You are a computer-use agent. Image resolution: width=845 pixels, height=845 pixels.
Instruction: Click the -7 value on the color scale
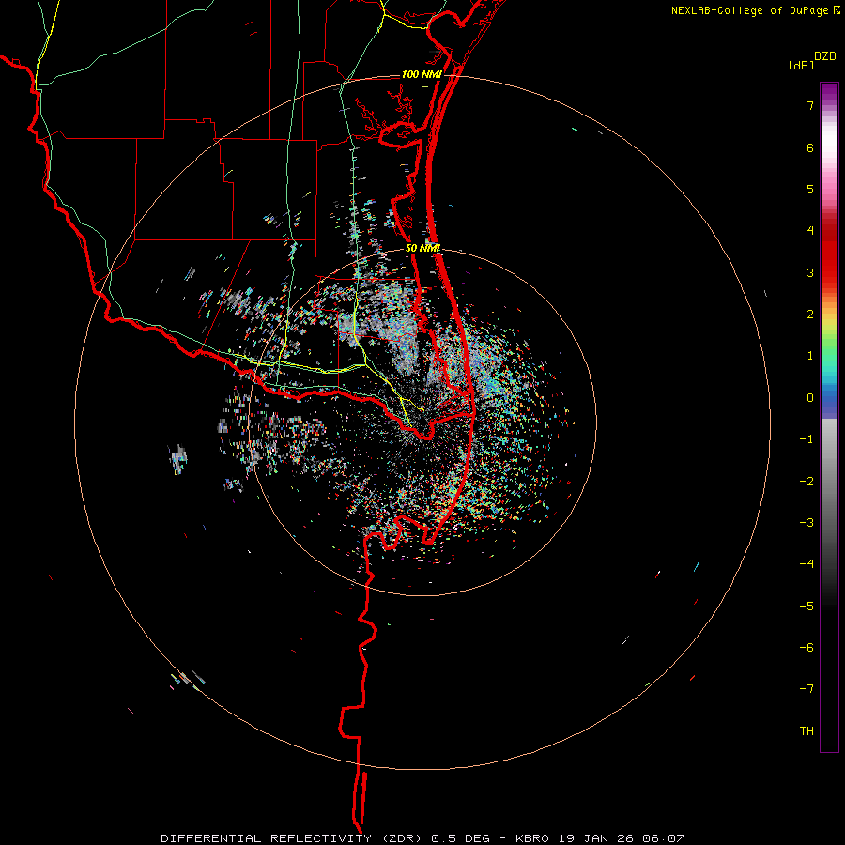pyautogui.click(x=807, y=689)
